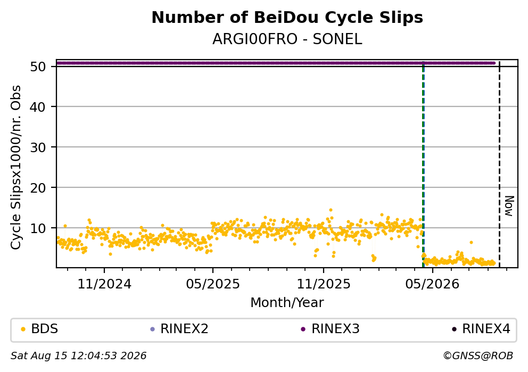
Task: Click the vertical dashed Now line
Action: pyautogui.click(x=499, y=165)
